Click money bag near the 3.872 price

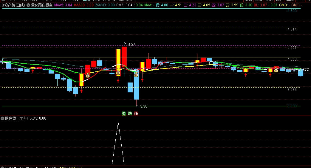pos(276,70)
